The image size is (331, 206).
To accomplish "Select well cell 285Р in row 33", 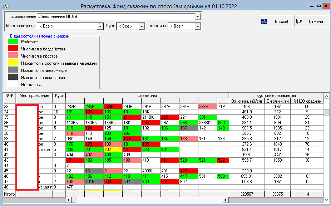I will (x=94, y=107).
